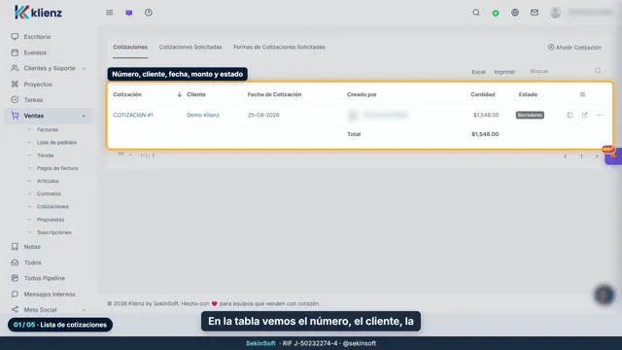
Task: Open the language globe icon
Action: coord(515,13)
